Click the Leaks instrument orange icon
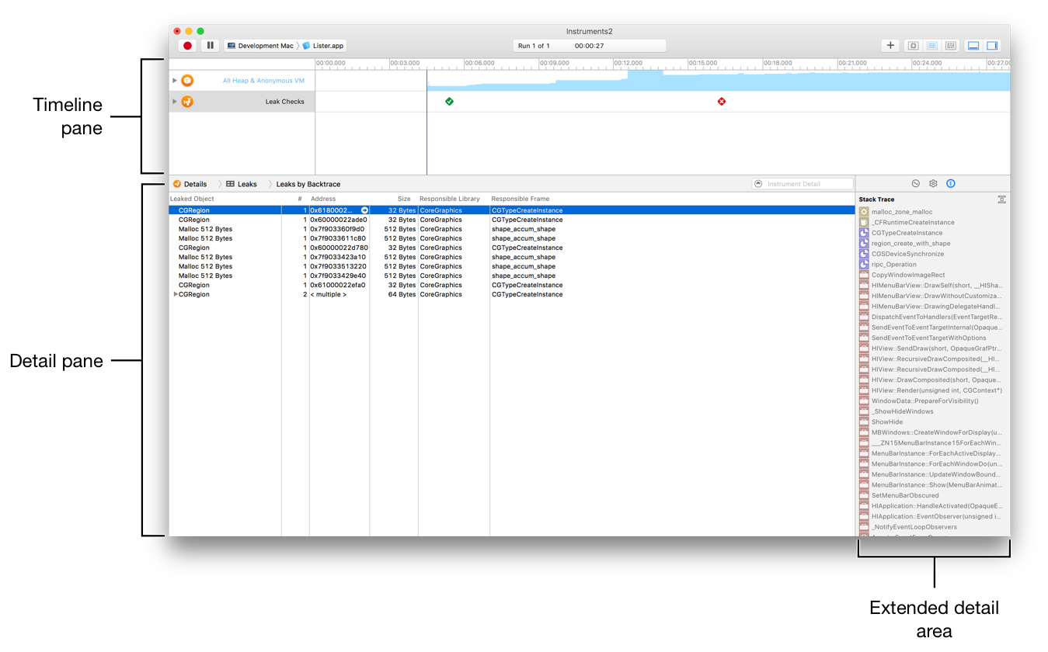Viewport: 1048px width, 652px height. tap(187, 102)
